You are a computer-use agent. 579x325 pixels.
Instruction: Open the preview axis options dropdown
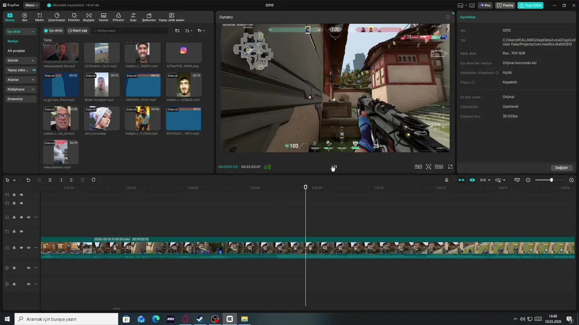[500, 180]
